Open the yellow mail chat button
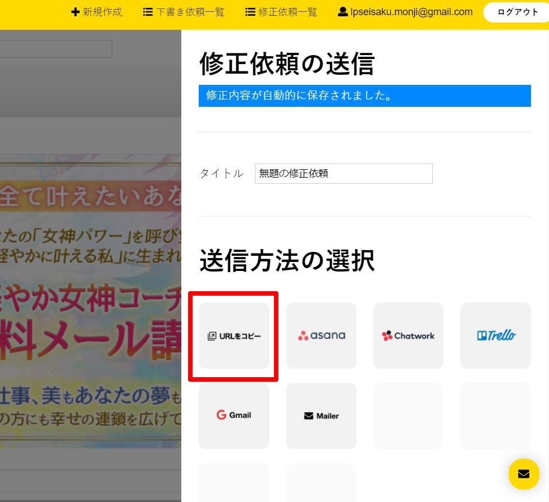Screen dimensions: 549x502 (524, 474)
